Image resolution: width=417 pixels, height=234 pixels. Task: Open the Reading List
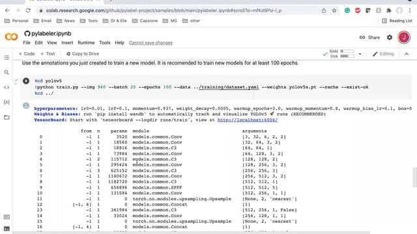397,21
